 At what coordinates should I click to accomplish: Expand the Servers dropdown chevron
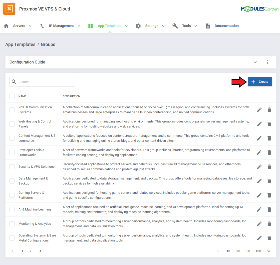30,26
